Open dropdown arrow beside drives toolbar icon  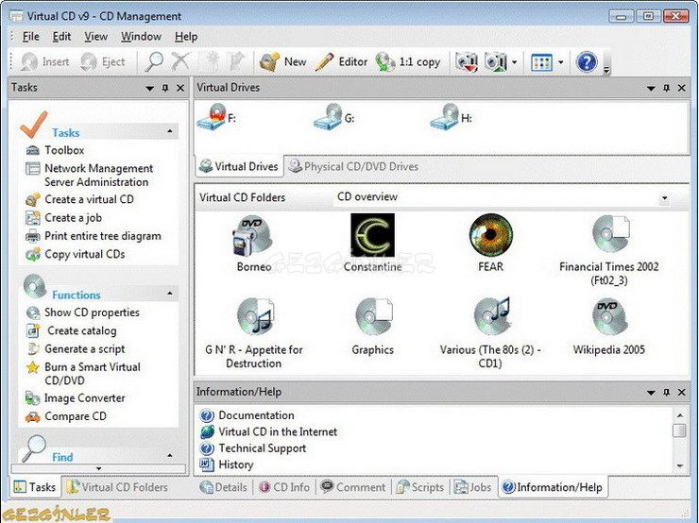(515, 62)
